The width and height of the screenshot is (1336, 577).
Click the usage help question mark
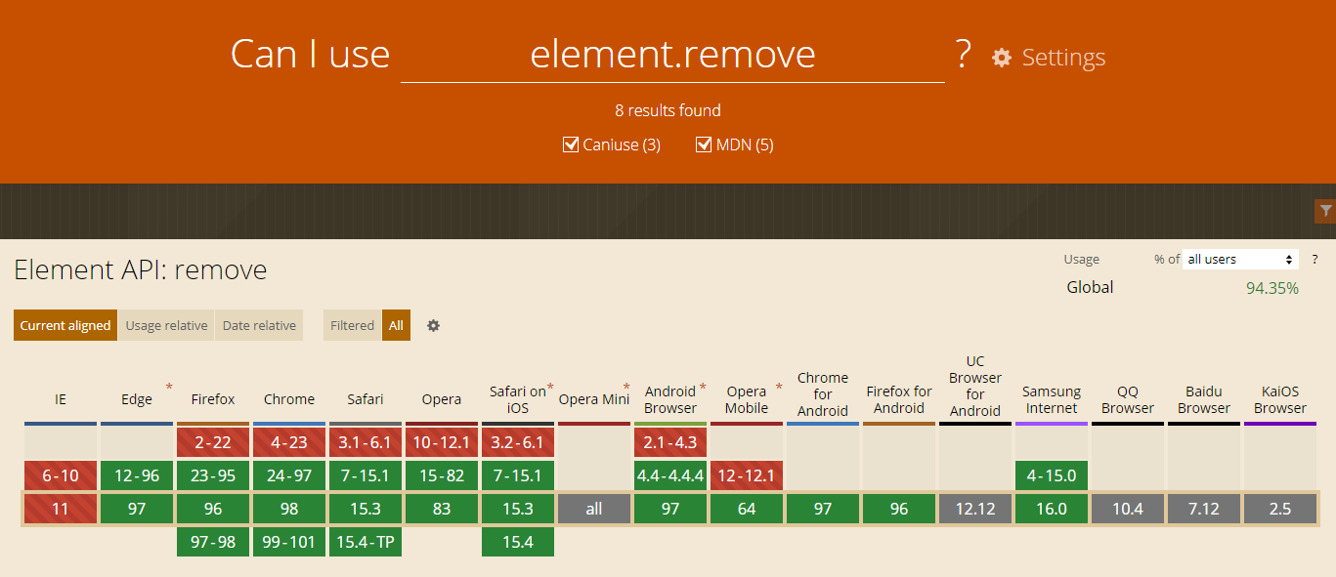pyautogui.click(x=1314, y=260)
